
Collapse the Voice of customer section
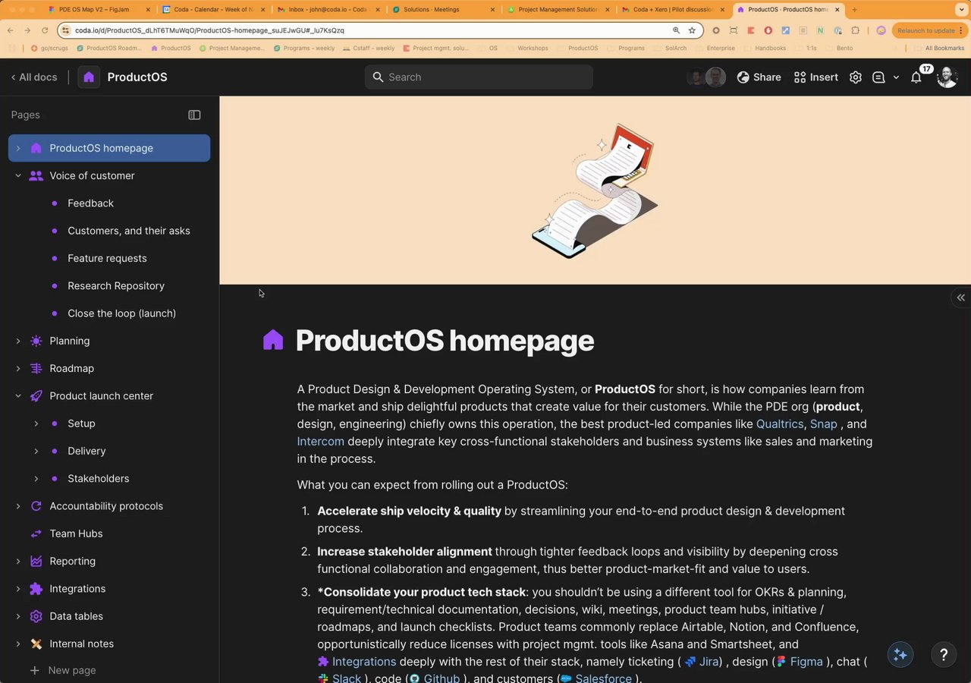click(18, 175)
